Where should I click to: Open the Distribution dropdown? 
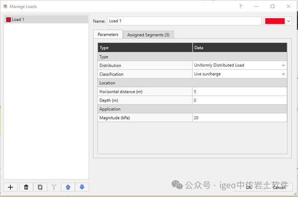(240, 65)
